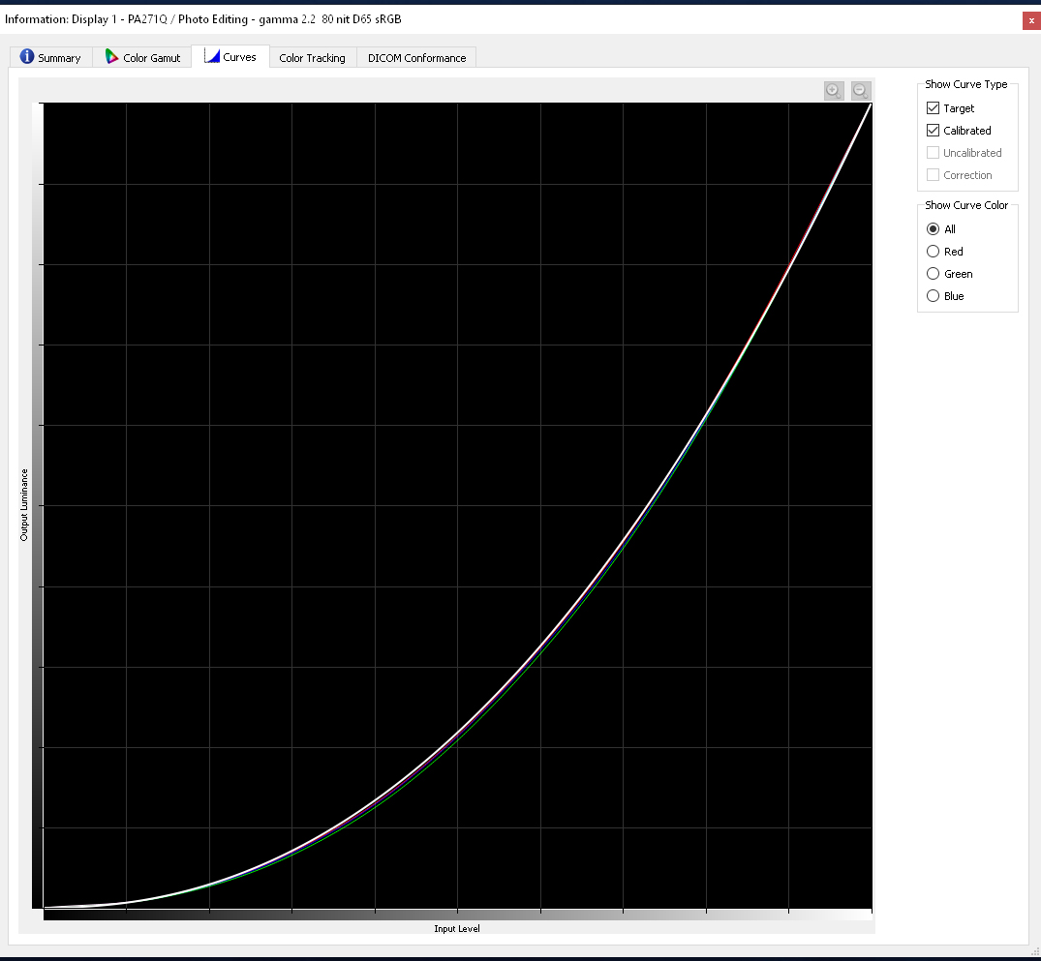Toggle the Calibrated curve checkbox

pyautogui.click(x=934, y=131)
